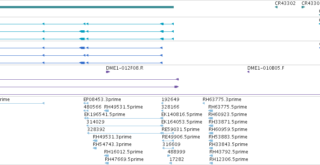Click the RE59031.5prime label
This screenshot has height=165, width=320.
pyautogui.click(x=180, y=129)
